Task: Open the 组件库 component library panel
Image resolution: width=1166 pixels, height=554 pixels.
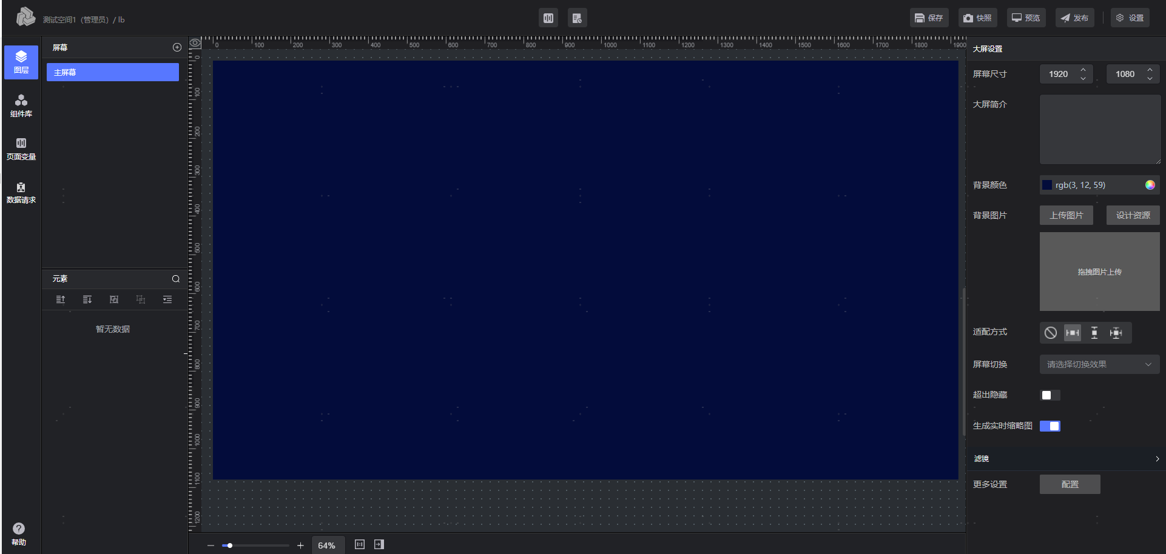Action: (x=21, y=105)
